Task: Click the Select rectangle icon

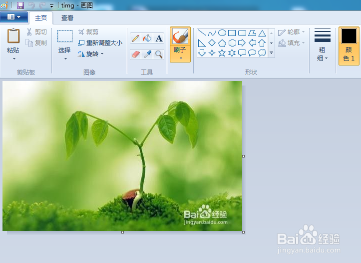Action: click(x=65, y=36)
